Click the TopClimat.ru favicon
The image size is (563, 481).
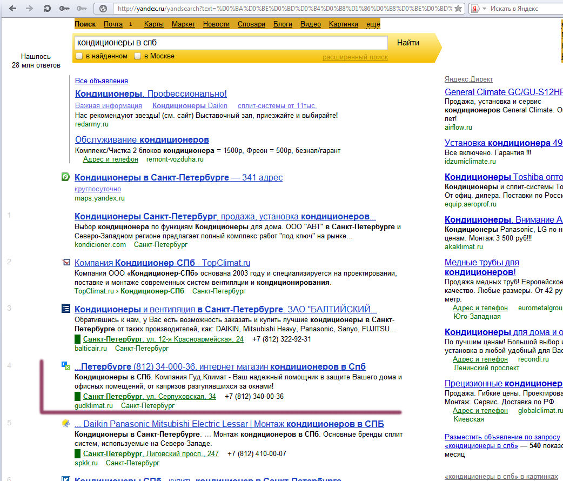[x=66, y=262]
